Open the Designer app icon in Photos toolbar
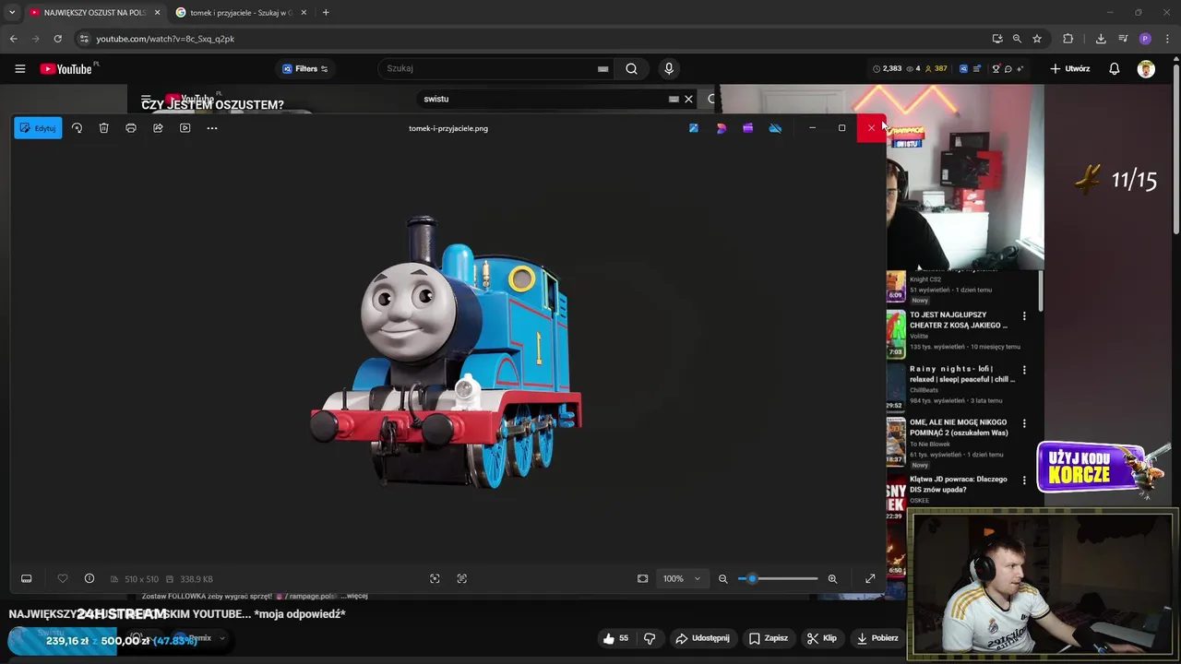 coord(721,128)
